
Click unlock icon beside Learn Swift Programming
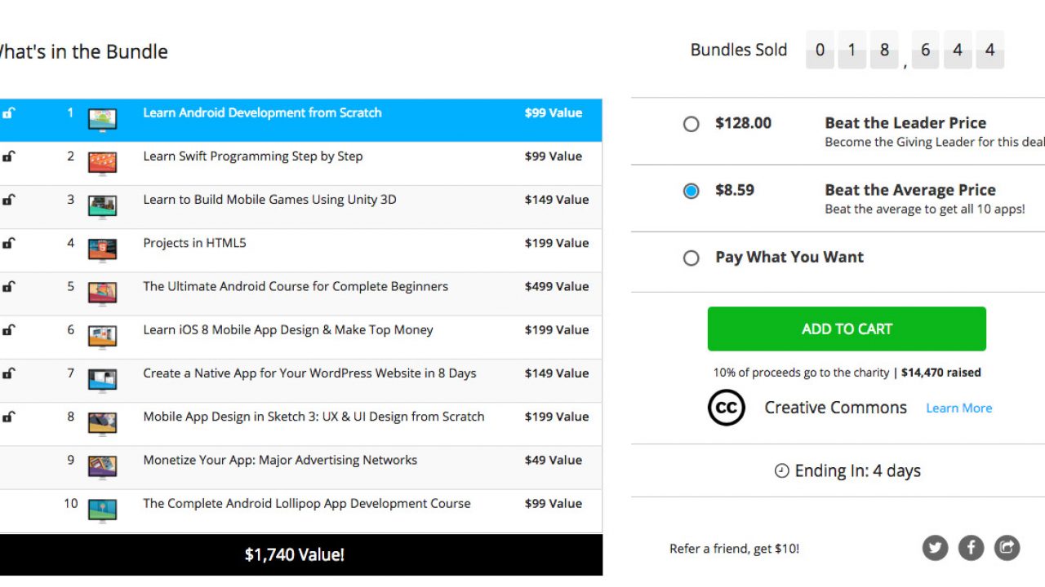tap(8, 157)
